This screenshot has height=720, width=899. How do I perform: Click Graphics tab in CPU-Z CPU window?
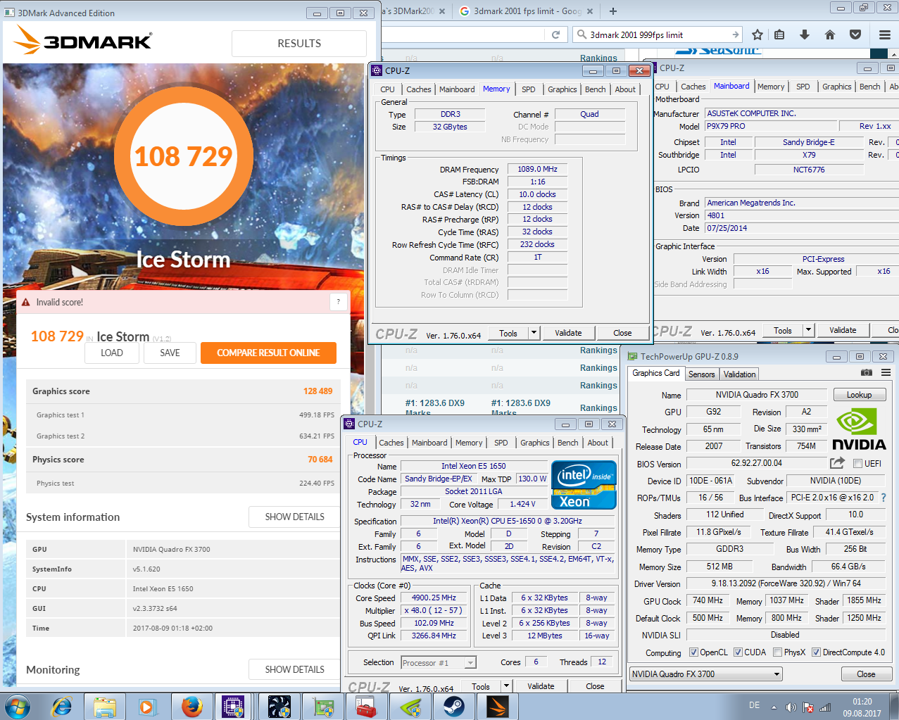pos(535,443)
